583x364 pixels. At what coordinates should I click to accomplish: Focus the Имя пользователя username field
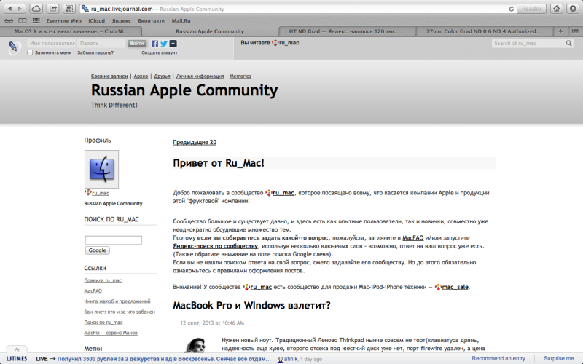(x=51, y=44)
